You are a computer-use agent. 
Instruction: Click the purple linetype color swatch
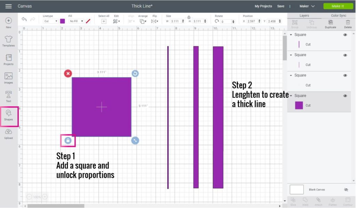click(63, 21)
